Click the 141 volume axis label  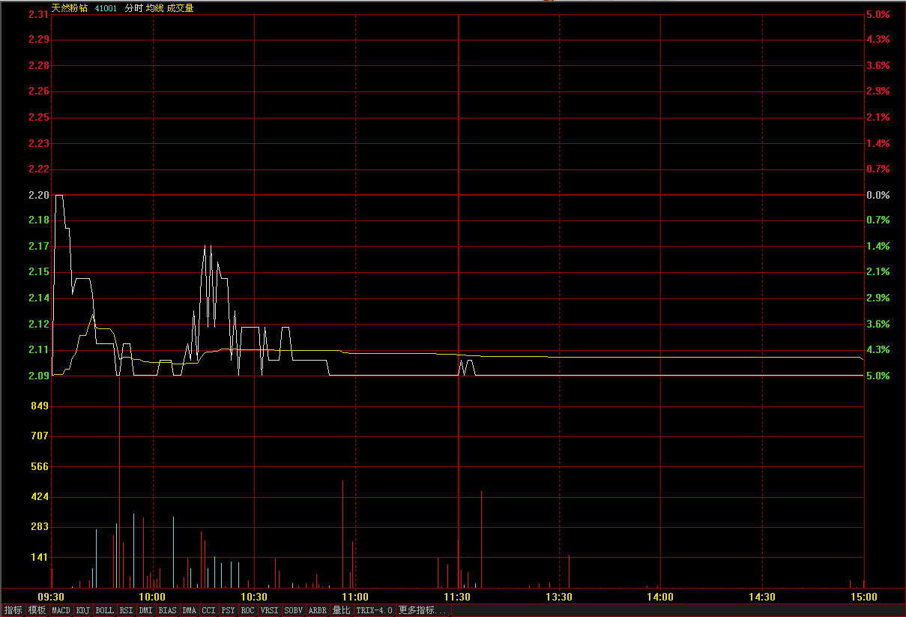pyautogui.click(x=40, y=557)
